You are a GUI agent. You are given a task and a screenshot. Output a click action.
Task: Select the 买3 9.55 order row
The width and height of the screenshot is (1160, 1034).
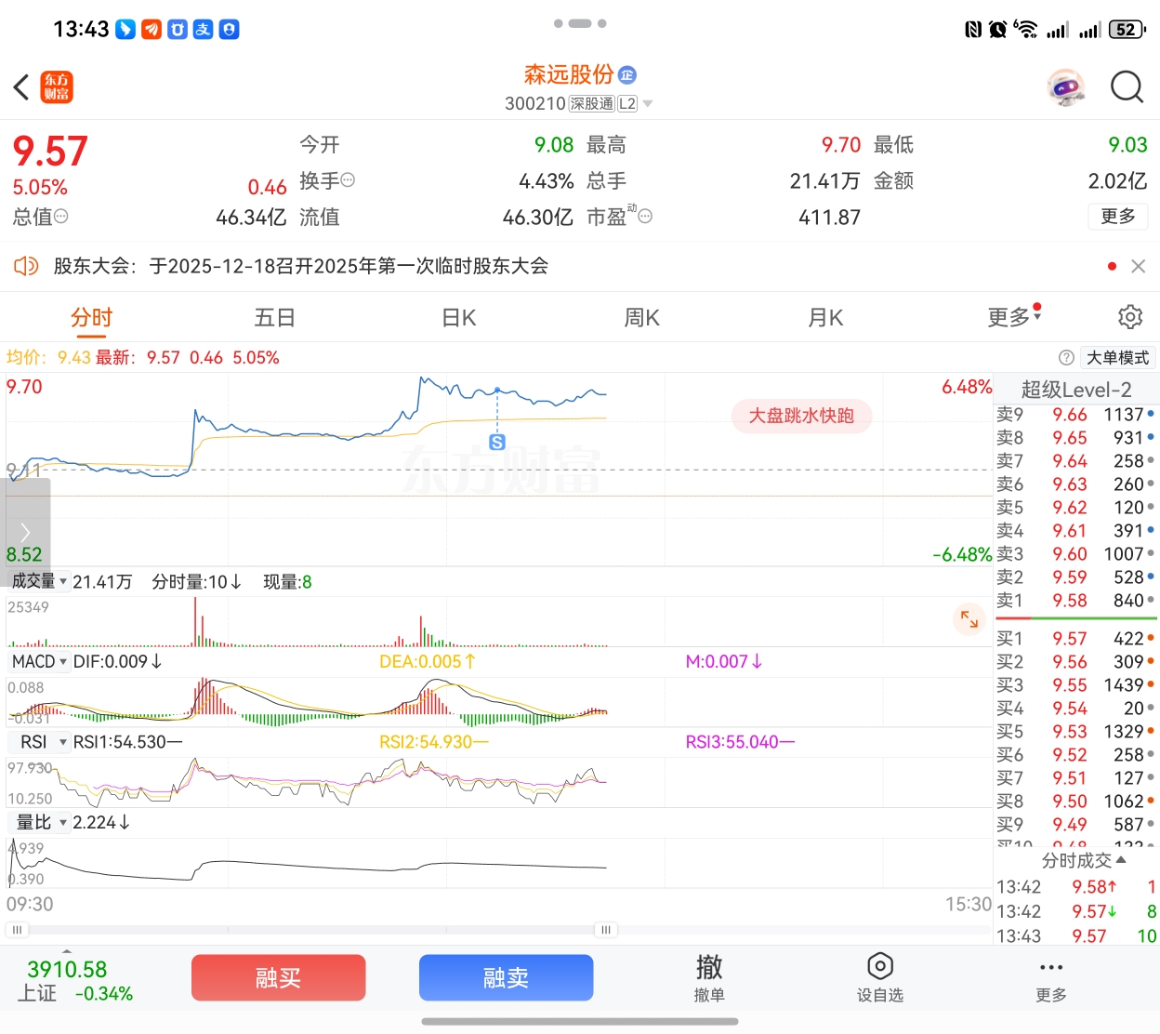tap(1075, 684)
